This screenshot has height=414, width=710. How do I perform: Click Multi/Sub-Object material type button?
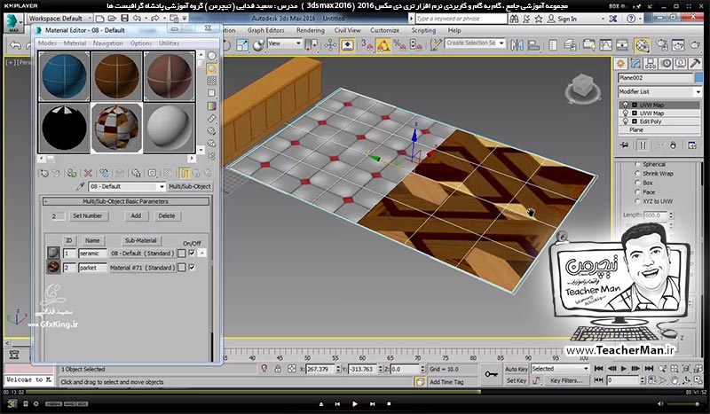[190, 186]
